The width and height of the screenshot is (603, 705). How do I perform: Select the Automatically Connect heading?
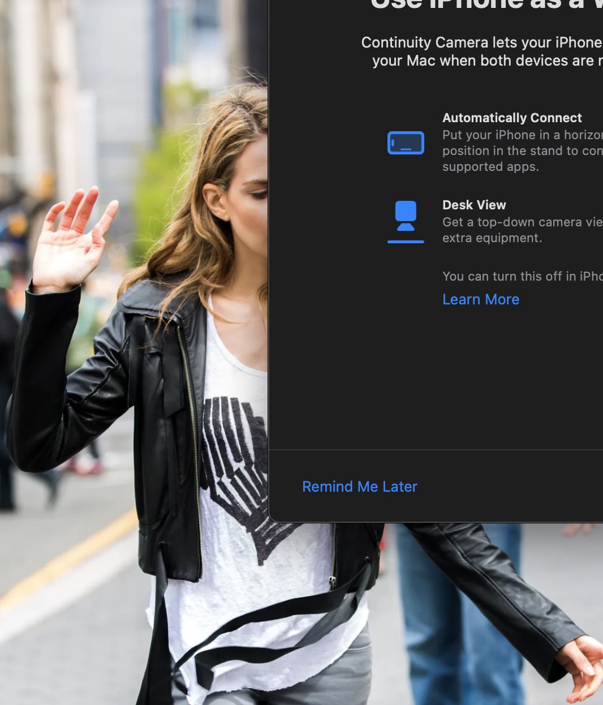512,118
